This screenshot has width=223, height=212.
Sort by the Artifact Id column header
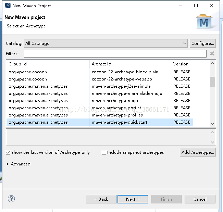[x=130, y=64]
